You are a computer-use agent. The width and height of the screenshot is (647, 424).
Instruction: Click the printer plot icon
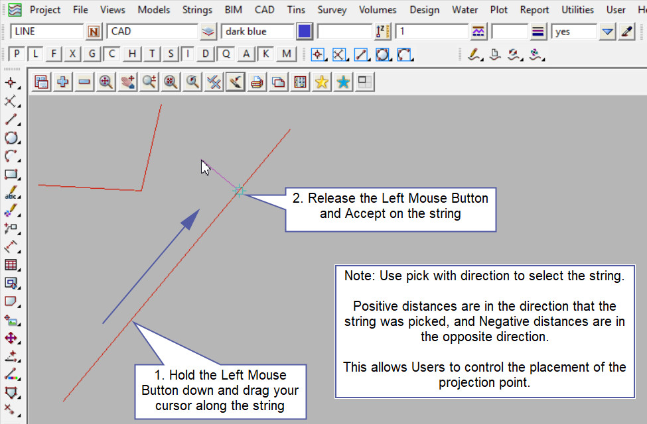tap(257, 82)
